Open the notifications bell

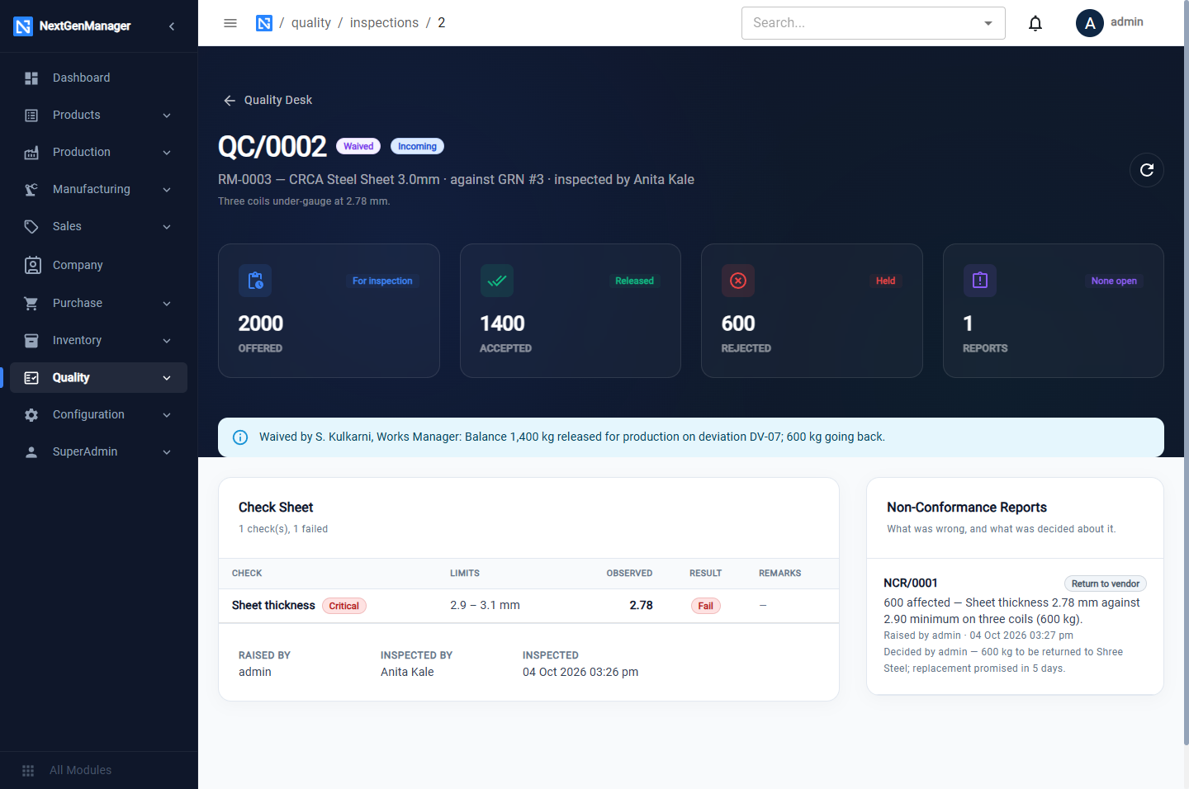[x=1035, y=23]
